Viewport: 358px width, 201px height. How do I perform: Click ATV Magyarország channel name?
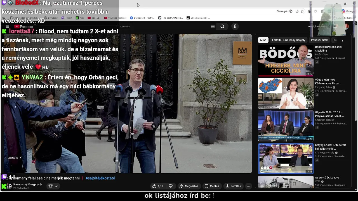325,153
